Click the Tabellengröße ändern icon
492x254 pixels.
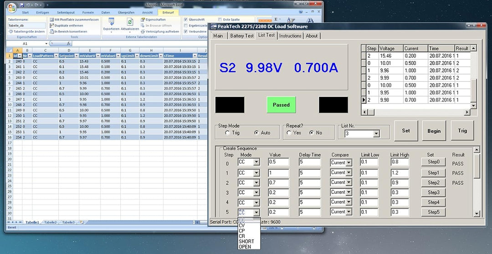(x=10, y=31)
